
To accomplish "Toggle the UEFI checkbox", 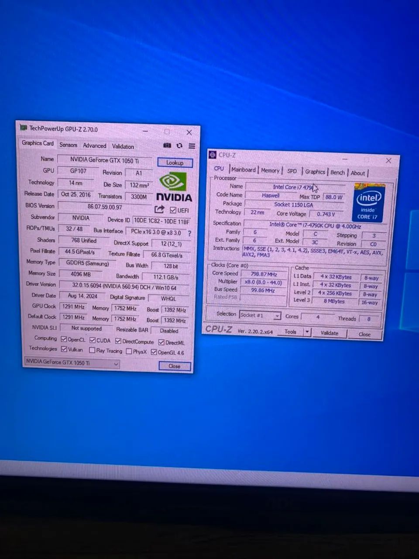I will click(x=173, y=210).
